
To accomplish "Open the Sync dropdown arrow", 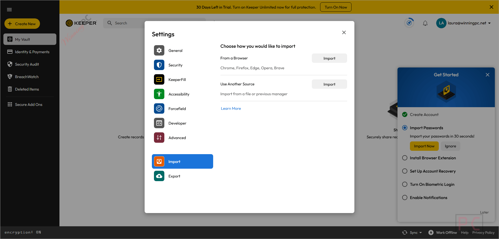I will pyautogui.click(x=421, y=233).
